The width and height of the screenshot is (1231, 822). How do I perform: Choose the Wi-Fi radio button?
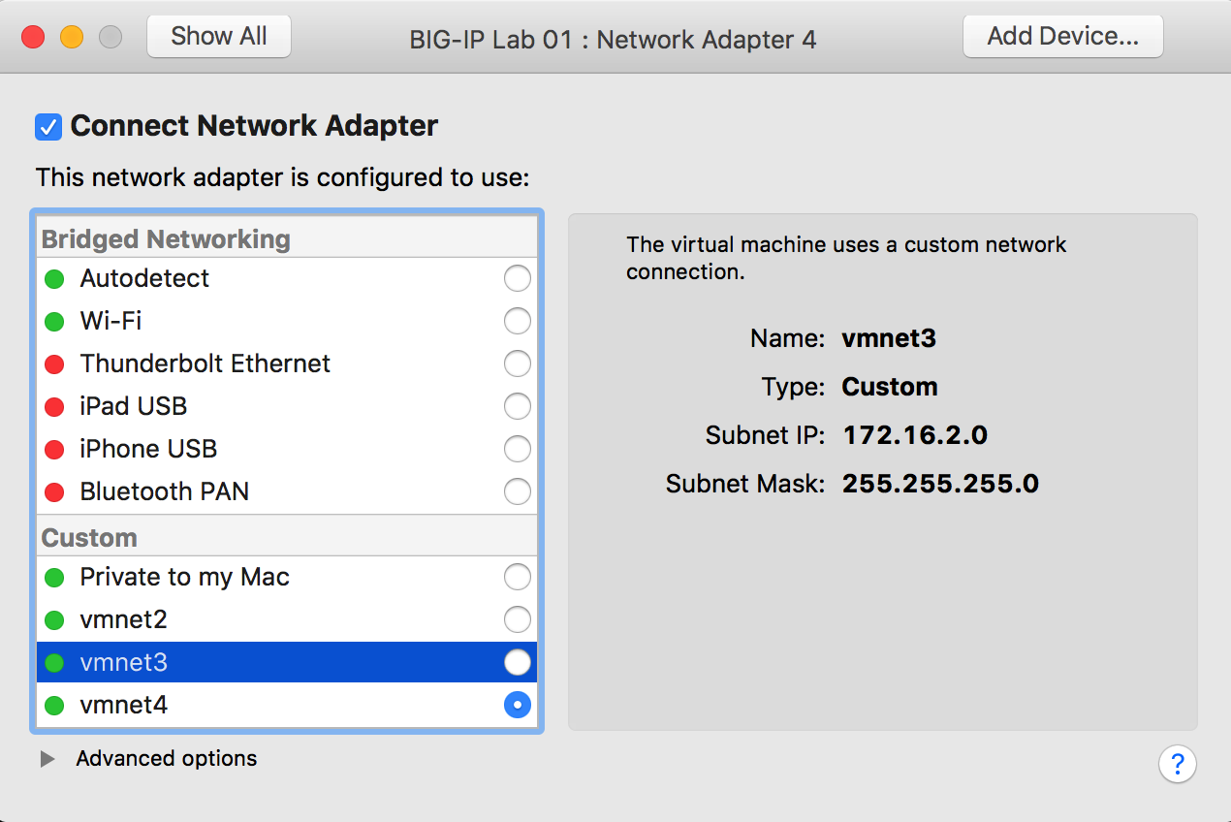tap(518, 322)
